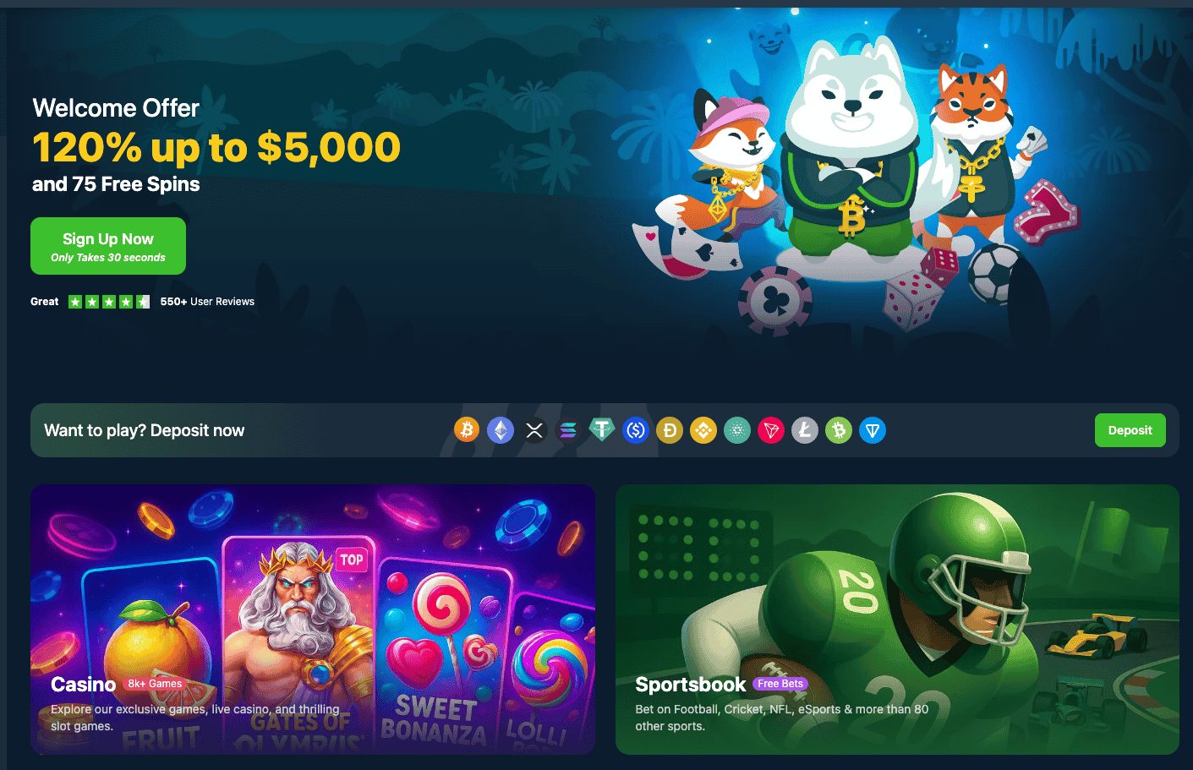The height and width of the screenshot is (770, 1193).
Task: Select the yellow BNB coin icon
Action: click(703, 430)
